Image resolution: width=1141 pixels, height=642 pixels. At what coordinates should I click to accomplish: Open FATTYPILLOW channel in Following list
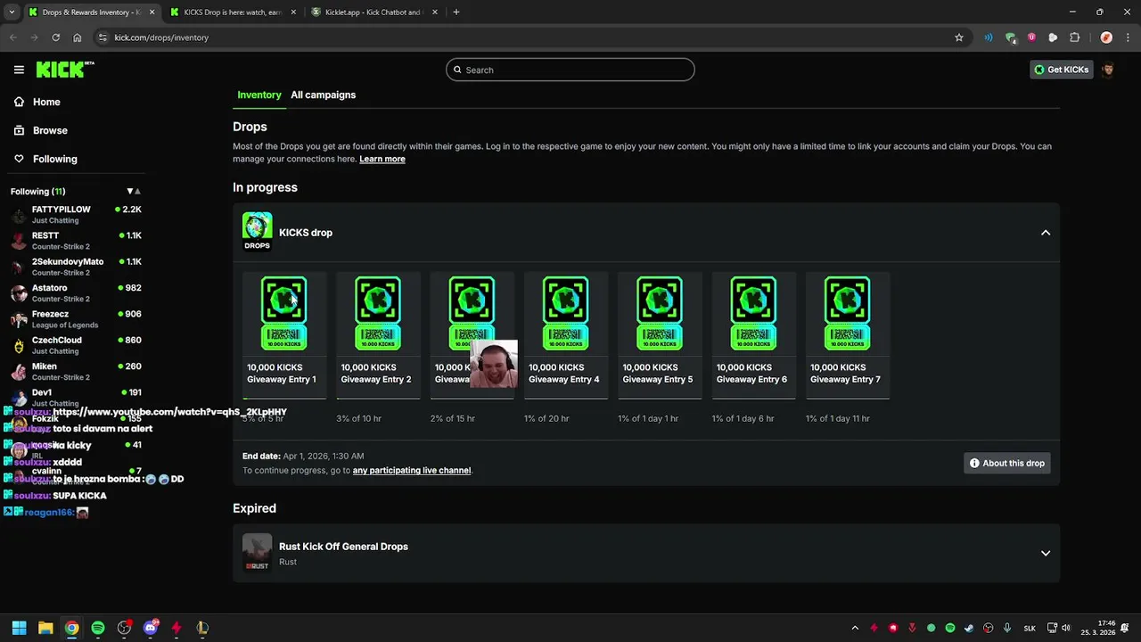click(x=75, y=214)
